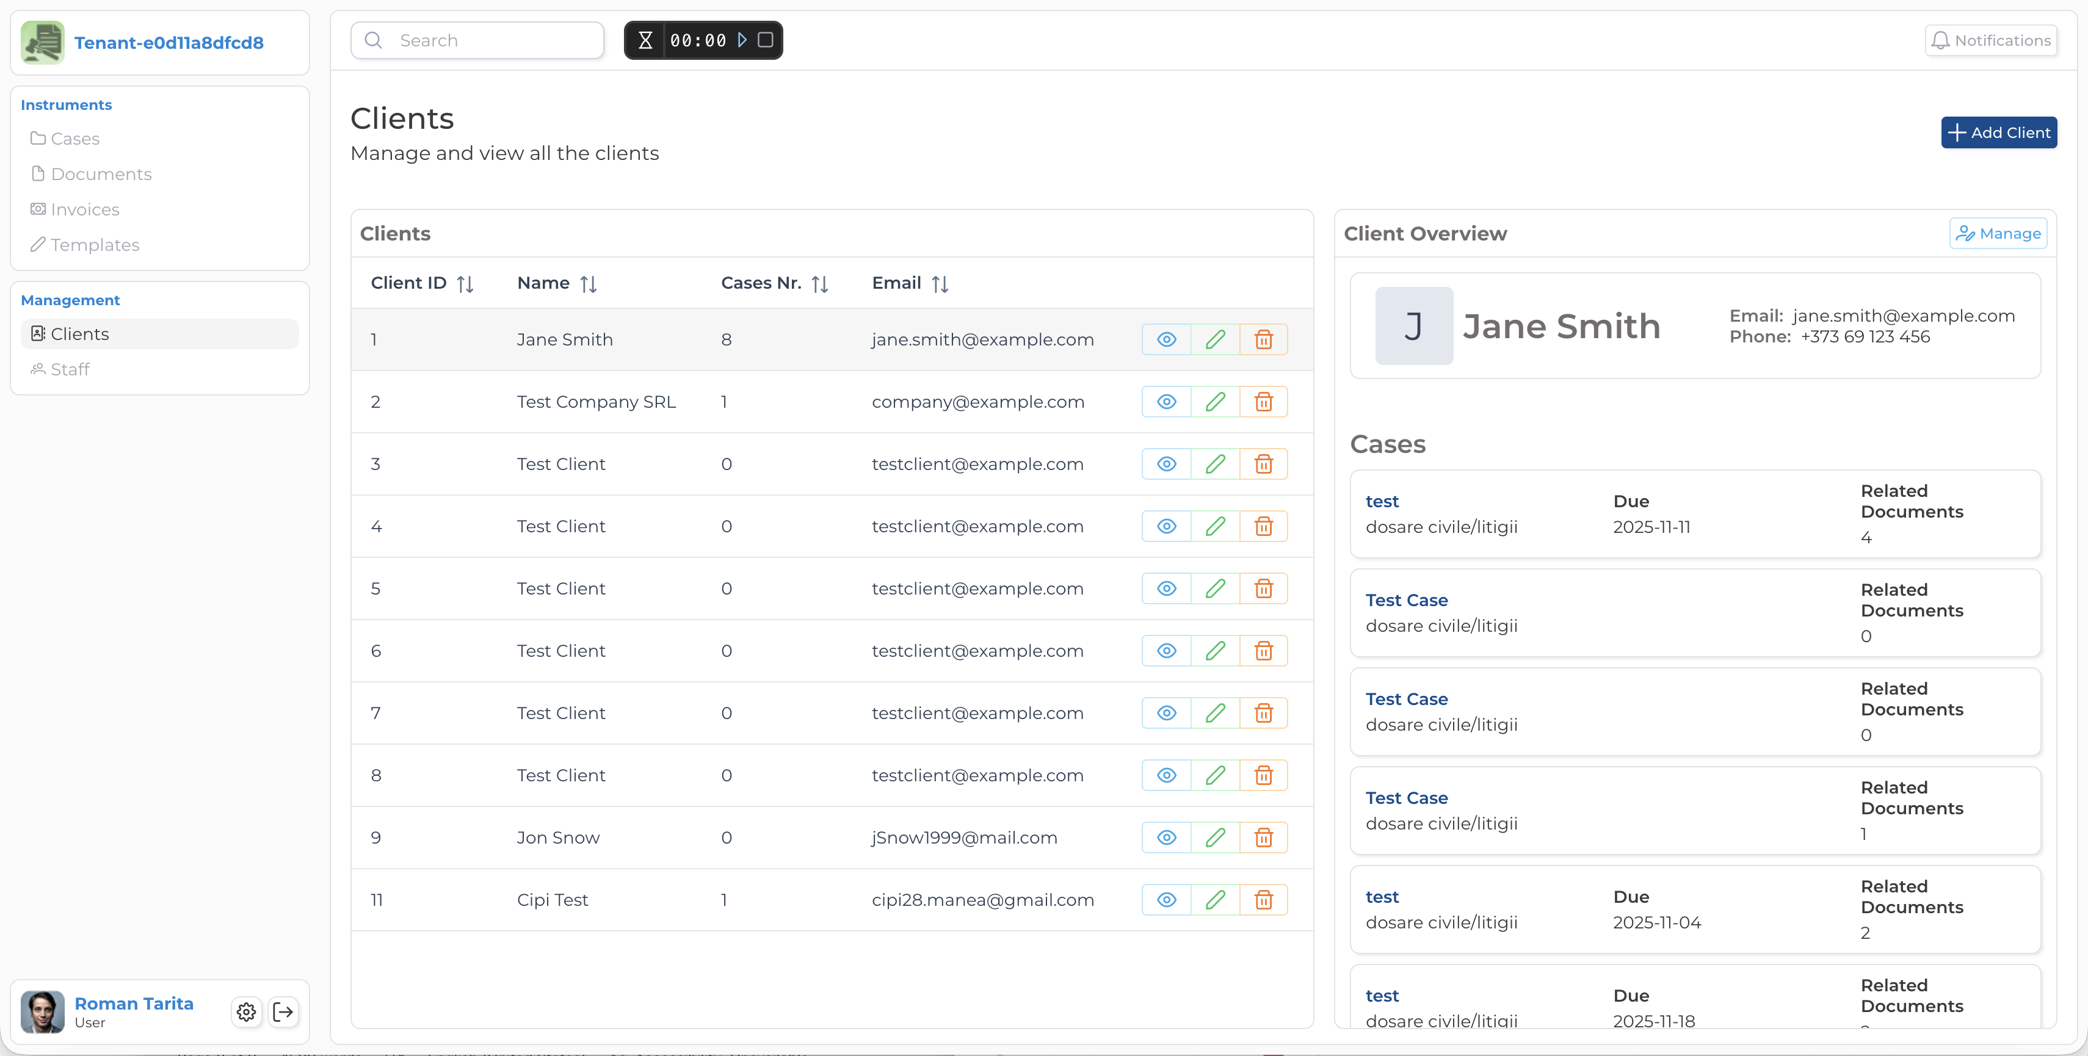Click the trash icon for Cipi Test

point(1263,900)
